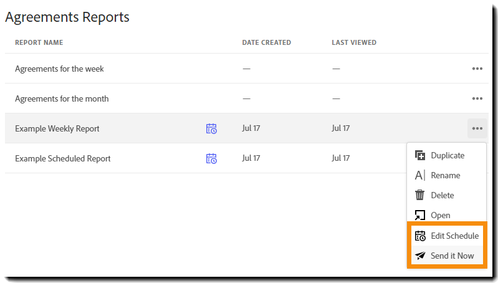Sort by the Last Viewed column header
Image resolution: width=498 pixels, height=283 pixels.
pos(353,42)
